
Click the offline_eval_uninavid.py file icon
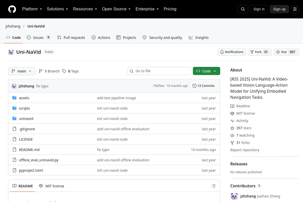(14, 160)
